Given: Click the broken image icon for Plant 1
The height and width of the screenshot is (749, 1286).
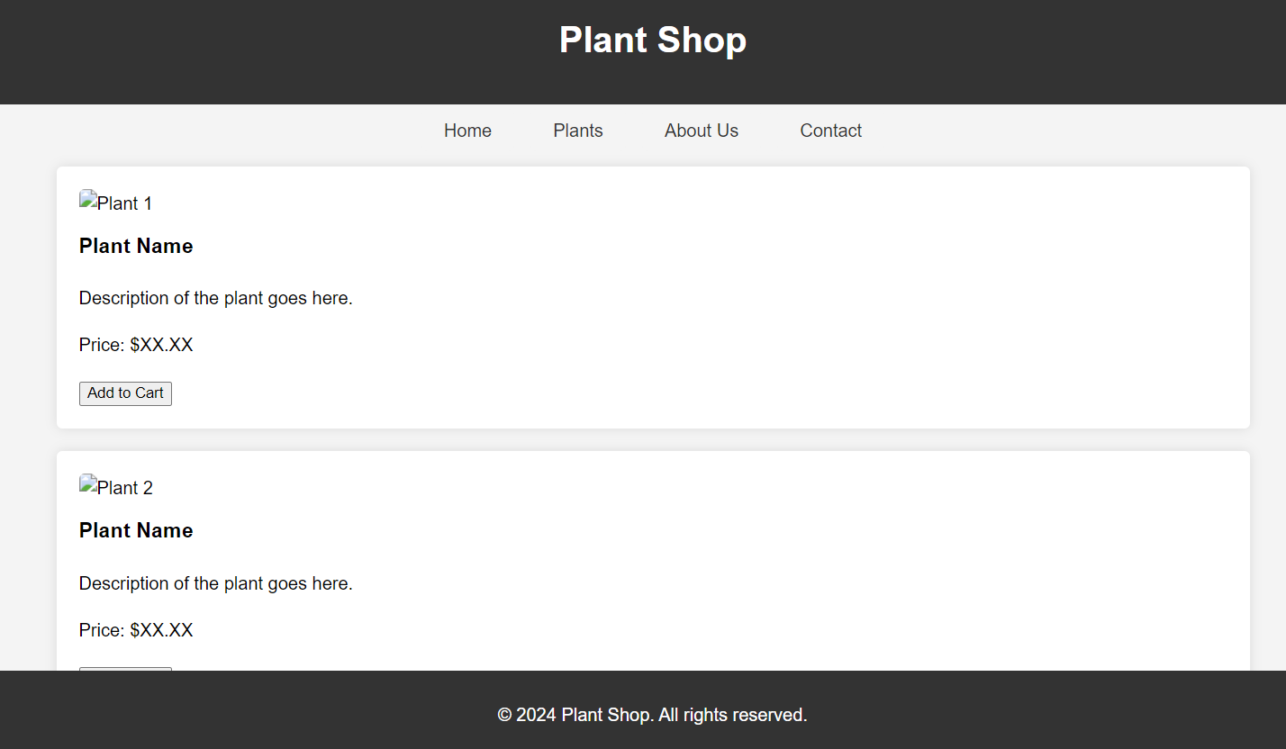Looking at the screenshot, I should point(86,198).
